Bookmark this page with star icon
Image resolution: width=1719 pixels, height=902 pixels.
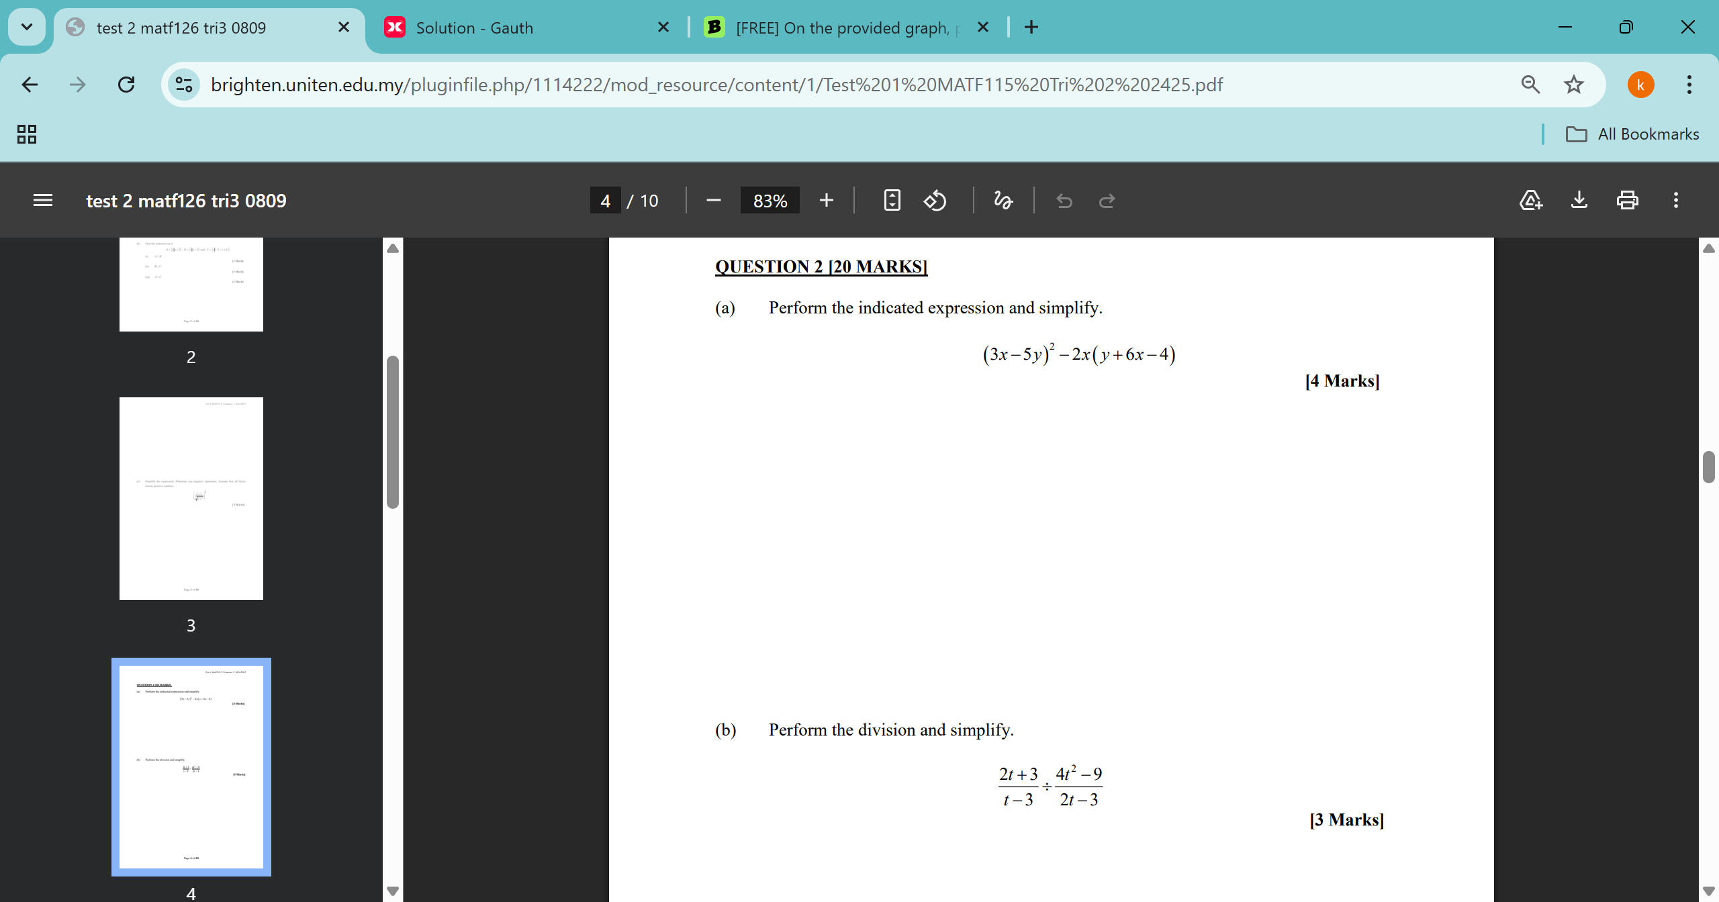[1574, 85]
